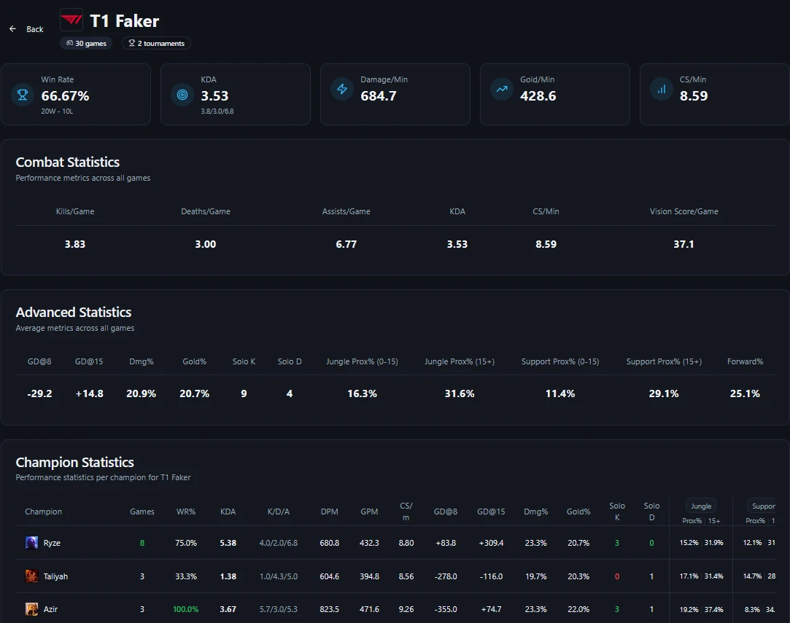
Task: Select the Taliyah row name
Action: click(55, 576)
